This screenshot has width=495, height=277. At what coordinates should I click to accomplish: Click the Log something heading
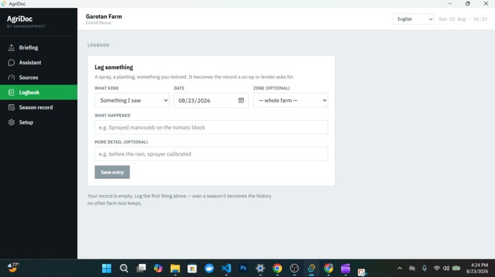[x=114, y=67]
